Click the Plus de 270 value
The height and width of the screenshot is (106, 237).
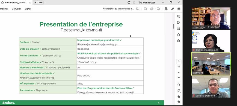pyautogui.click(x=84, y=76)
